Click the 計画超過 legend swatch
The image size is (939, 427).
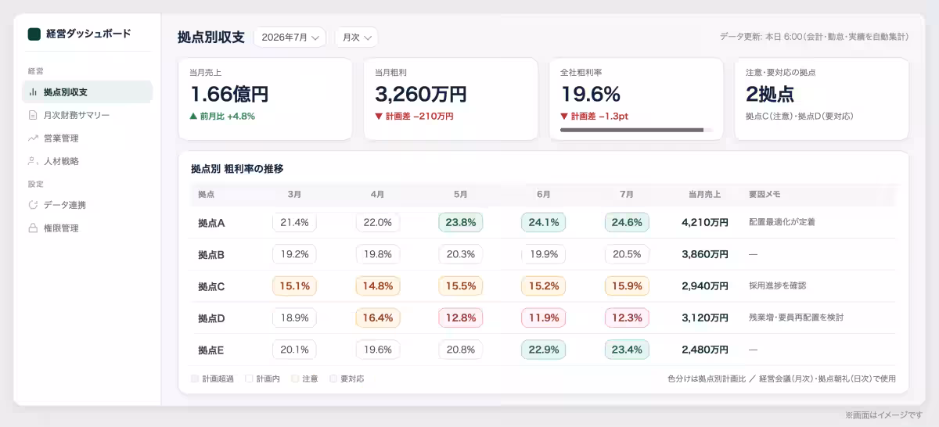point(195,379)
